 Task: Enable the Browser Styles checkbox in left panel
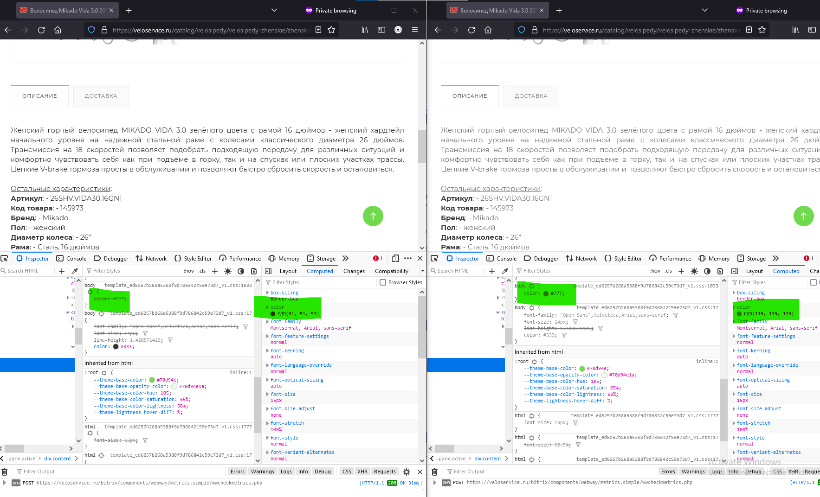[383, 282]
